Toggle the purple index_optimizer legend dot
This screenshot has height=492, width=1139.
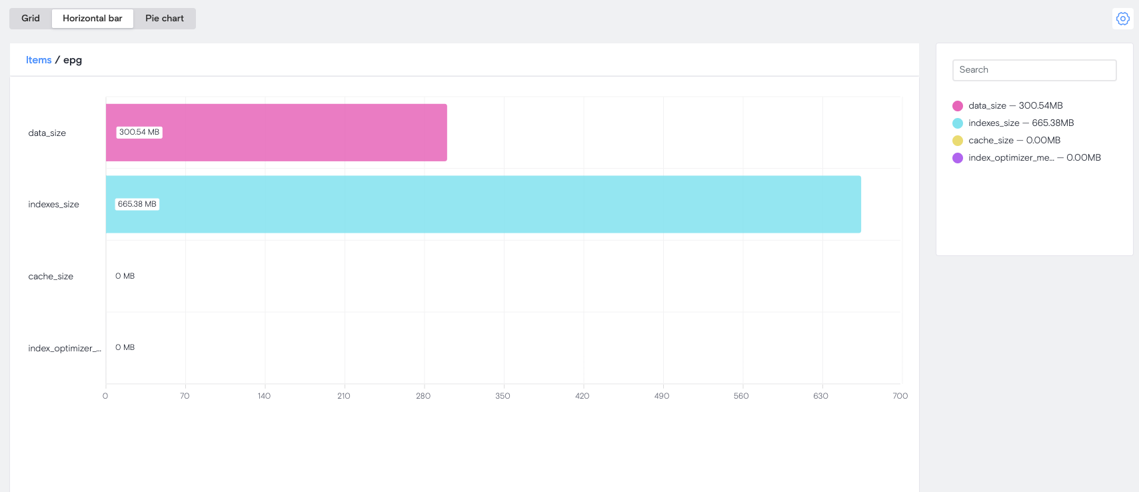point(958,158)
